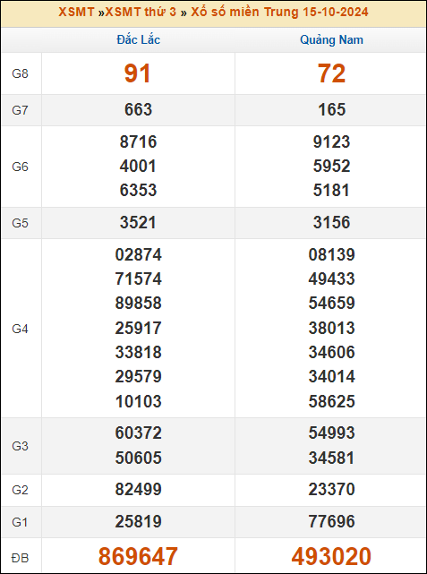Click Đắc Lắc G1 number 25819
Image resolution: width=427 pixels, height=574 pixels.
tap(138, 522)
